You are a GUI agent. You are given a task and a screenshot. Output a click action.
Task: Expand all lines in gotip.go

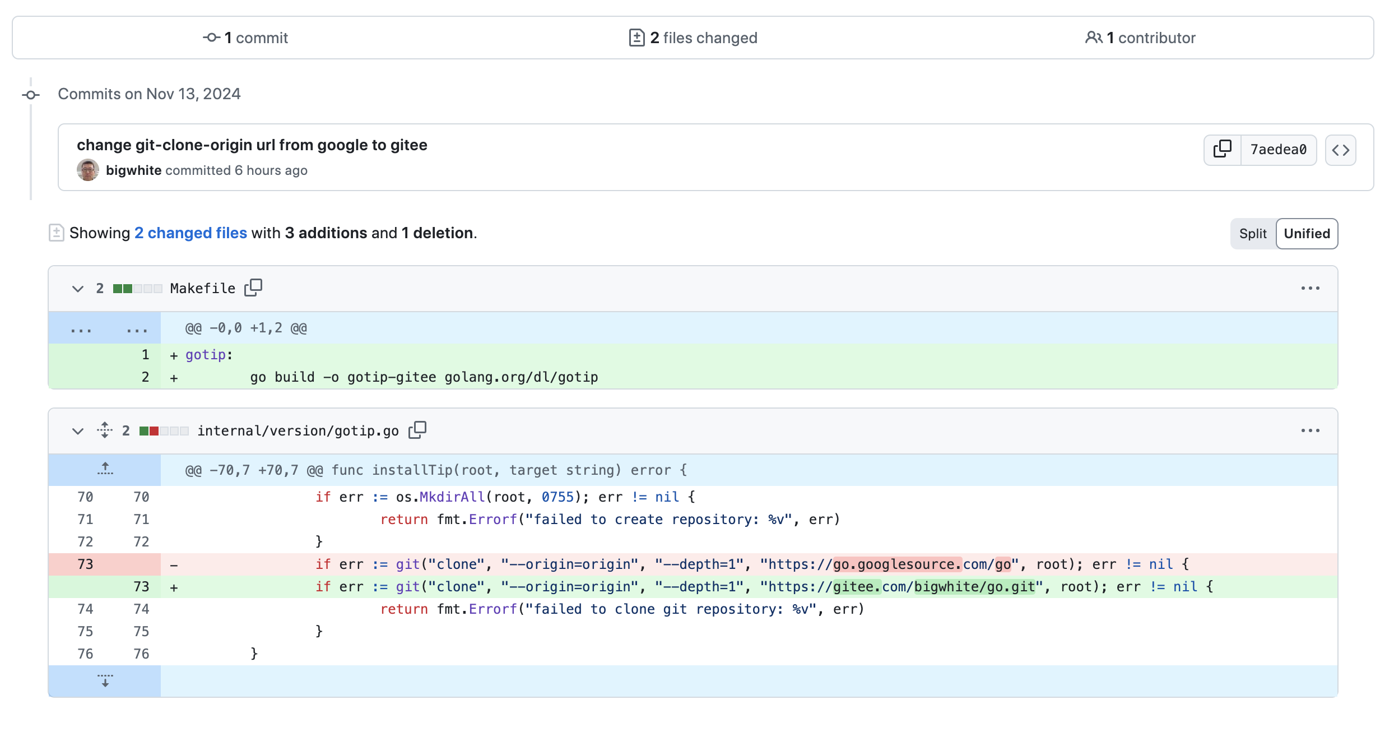(105, 430)
